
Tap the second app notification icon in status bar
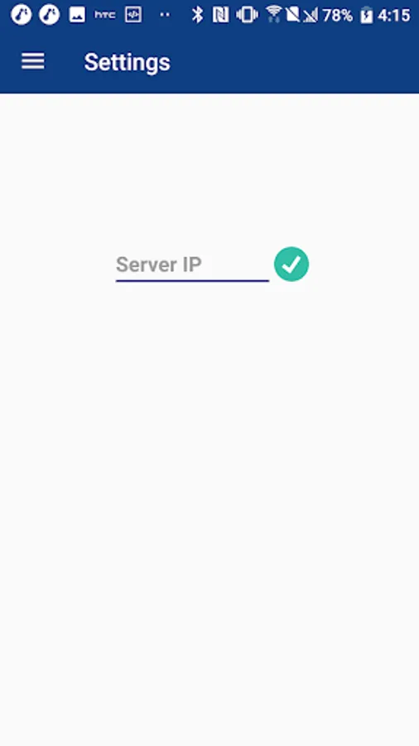[x=50, y=14]
